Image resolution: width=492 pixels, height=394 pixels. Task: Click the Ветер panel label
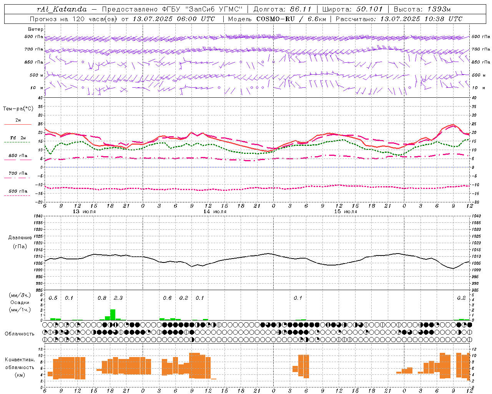35,29
